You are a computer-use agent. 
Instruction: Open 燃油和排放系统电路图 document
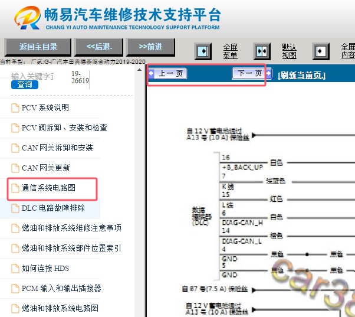coord(60,308)
